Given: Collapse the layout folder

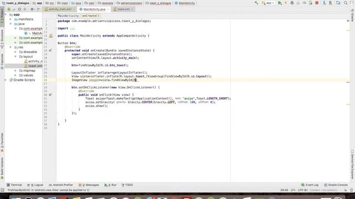Looking at the screenshot, I should click(16, 56).
